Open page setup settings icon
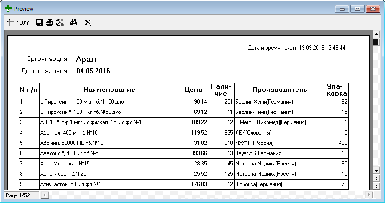385x203 pixels. (x=59, y=22)
